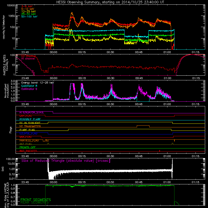Select the LO channel legend label
Viewport: 208px width, 208px height.
pyautogui.click(x=29, y=56)
